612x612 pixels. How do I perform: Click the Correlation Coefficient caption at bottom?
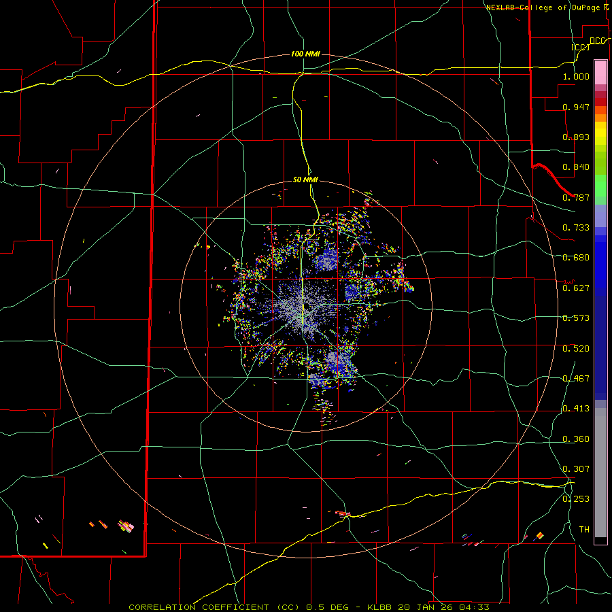coord(309,607)
